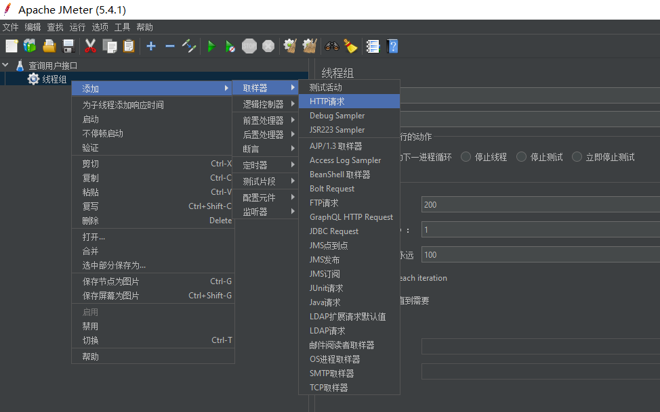
Task: Expand the 监听器 submenu
Action: [265, 212]
